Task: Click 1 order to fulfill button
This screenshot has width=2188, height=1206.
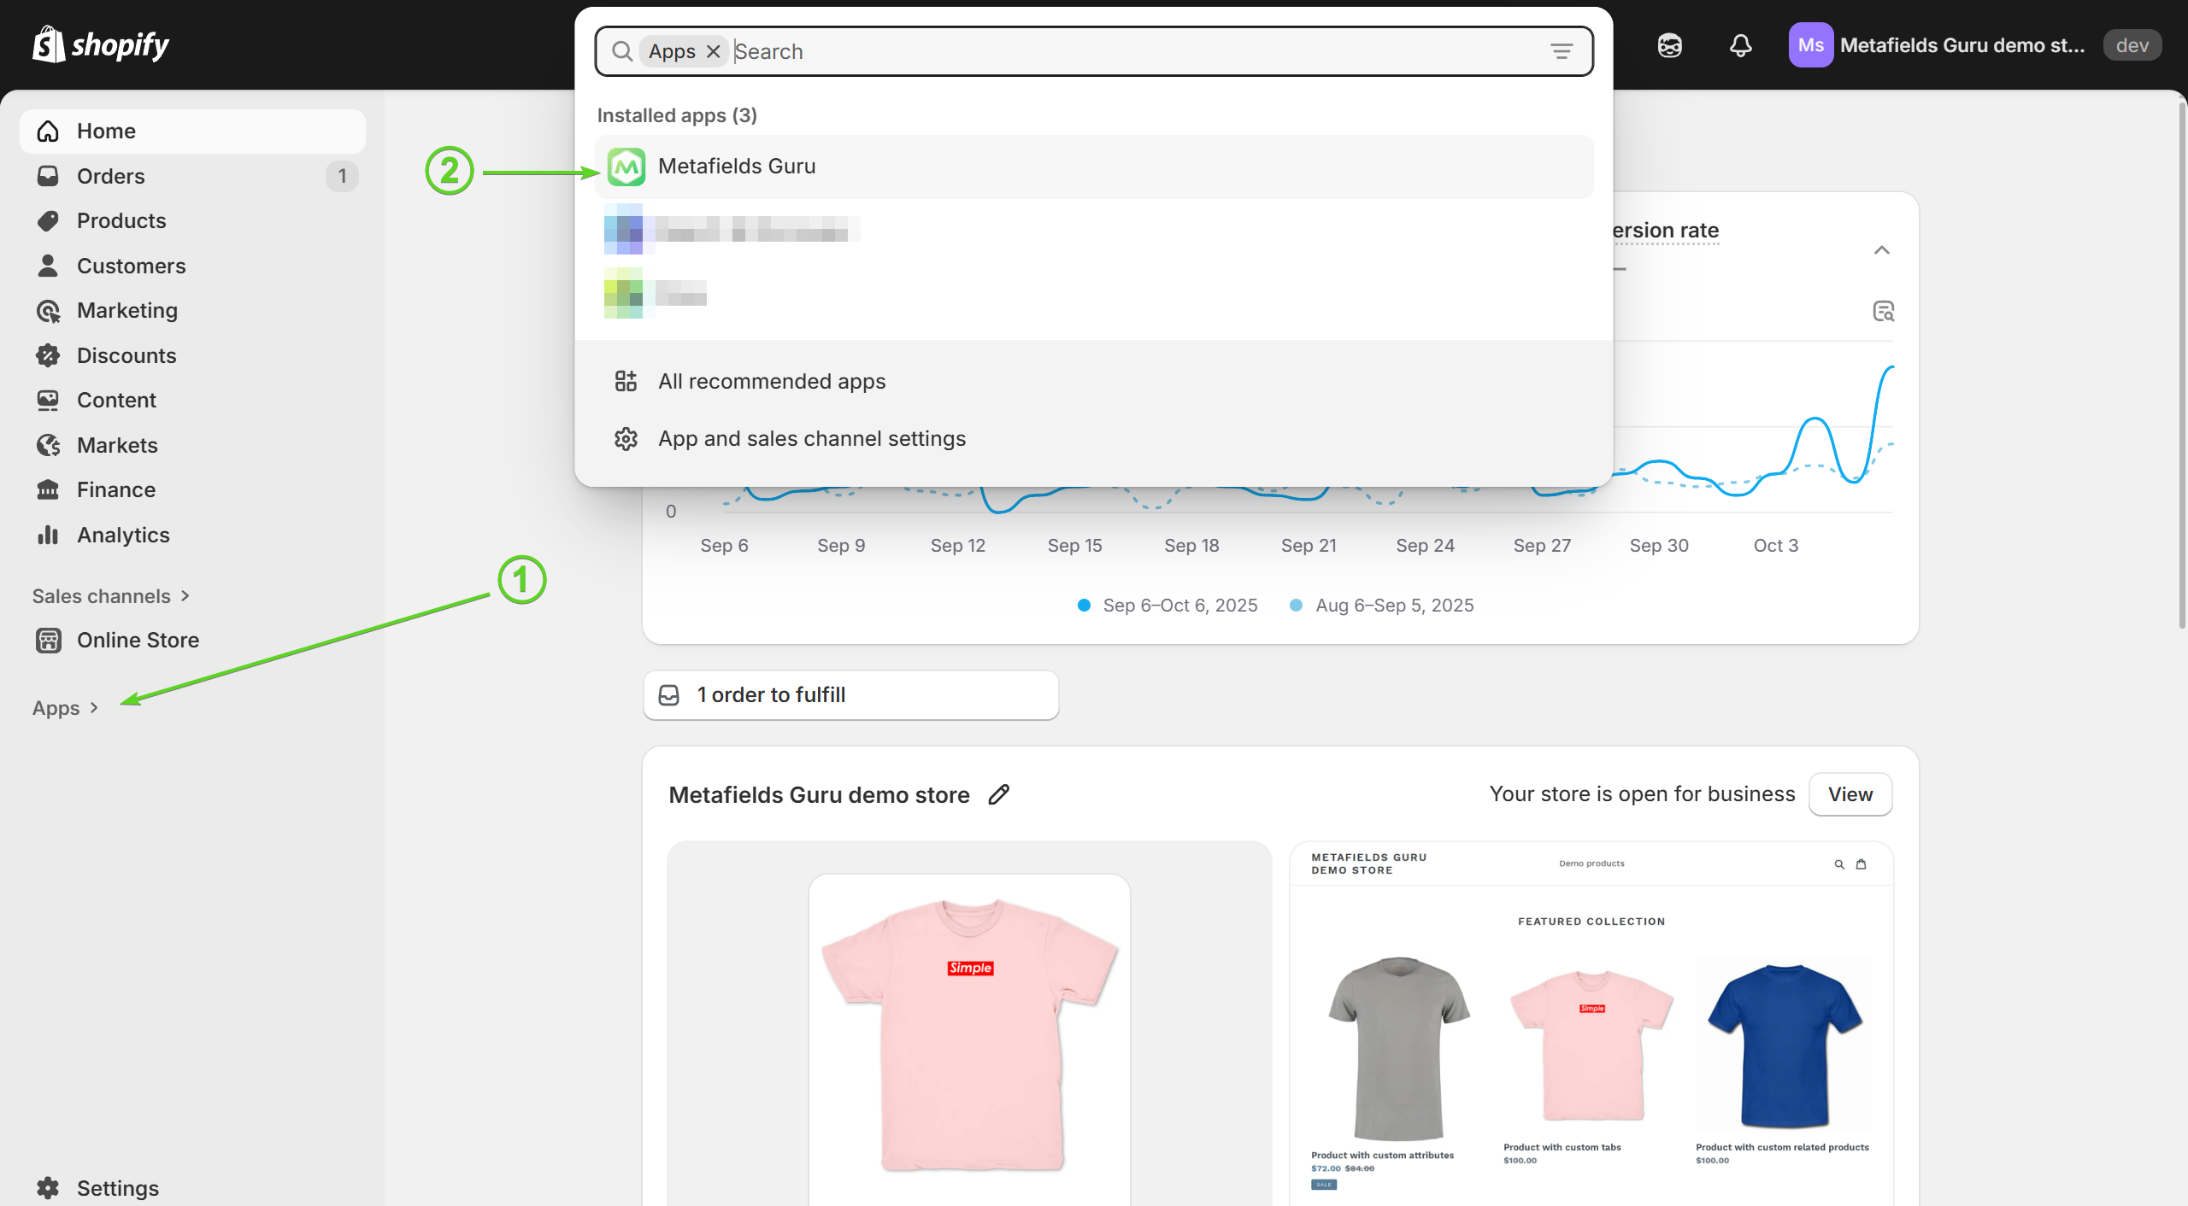Action: [850, 694]
